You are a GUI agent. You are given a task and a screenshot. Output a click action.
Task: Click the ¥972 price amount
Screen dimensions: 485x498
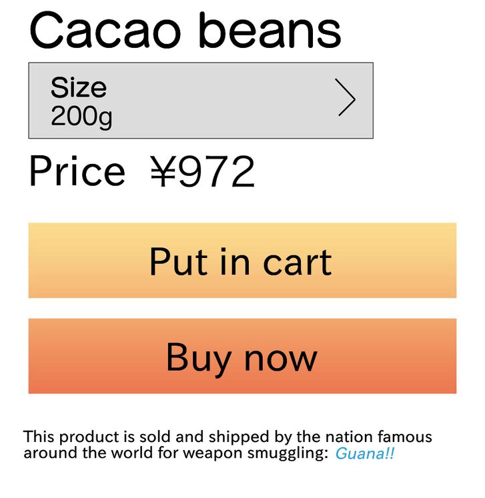pos(203,171)
